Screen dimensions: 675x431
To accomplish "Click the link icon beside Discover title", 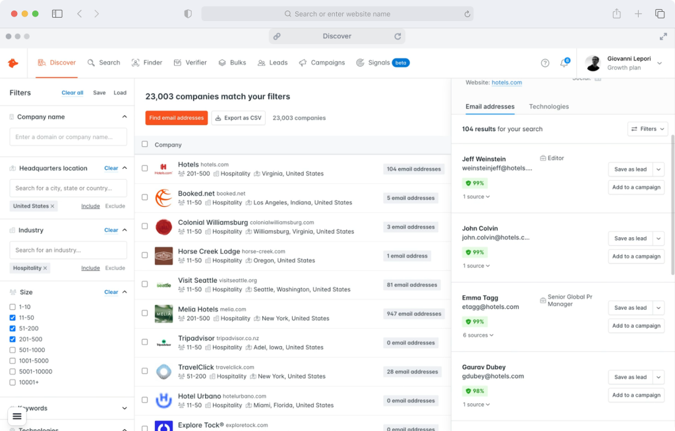I will point(277,36).
